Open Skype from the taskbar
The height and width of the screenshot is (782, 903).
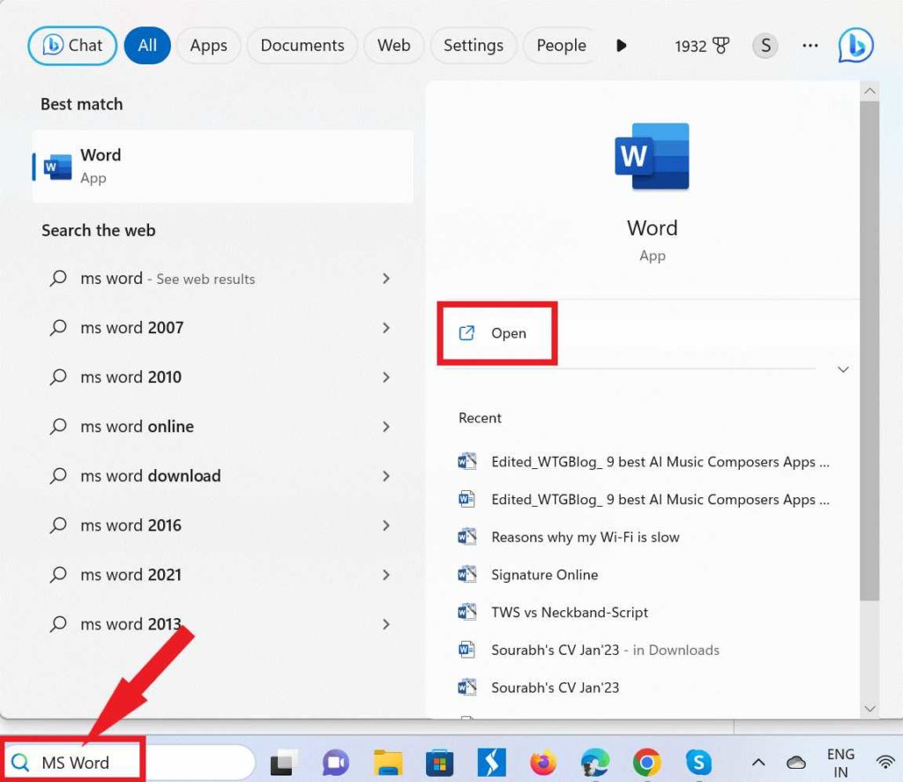coord(698,763)
